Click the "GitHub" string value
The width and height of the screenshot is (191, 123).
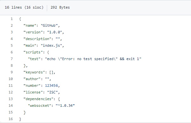[x=49, y=25]
